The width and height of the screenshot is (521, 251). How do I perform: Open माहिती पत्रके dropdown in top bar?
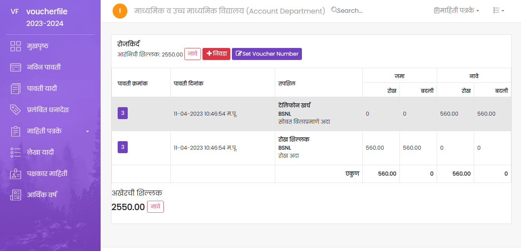click(457, 11)
